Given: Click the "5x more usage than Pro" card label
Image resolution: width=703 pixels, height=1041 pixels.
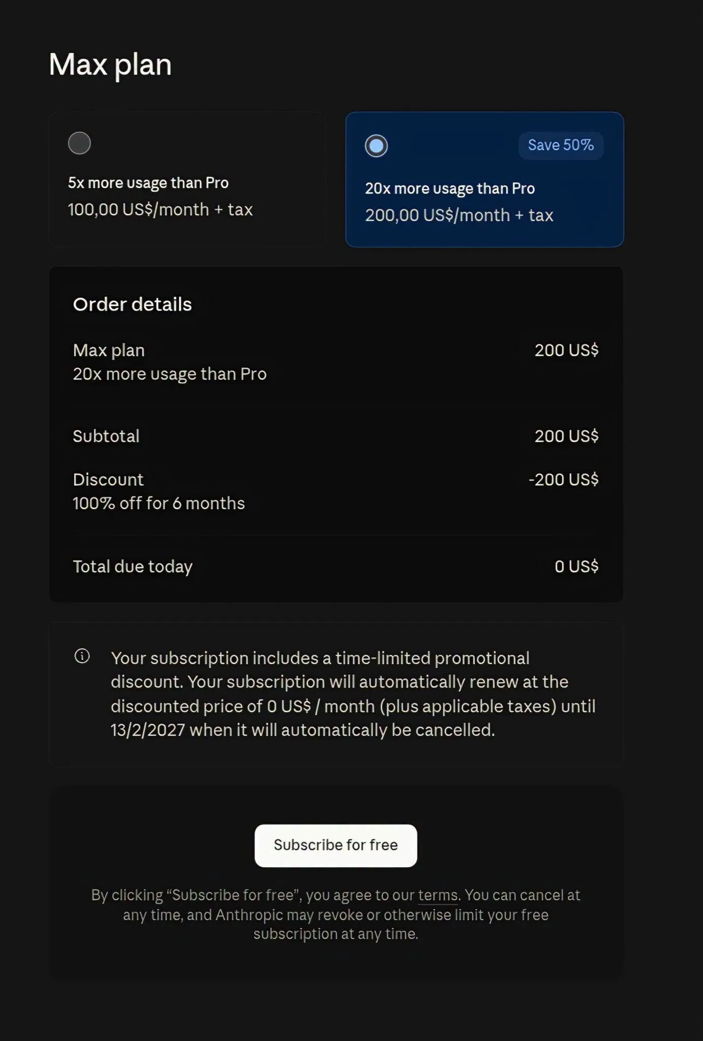Looking at the screenshot, I should [x=148, y=183].
